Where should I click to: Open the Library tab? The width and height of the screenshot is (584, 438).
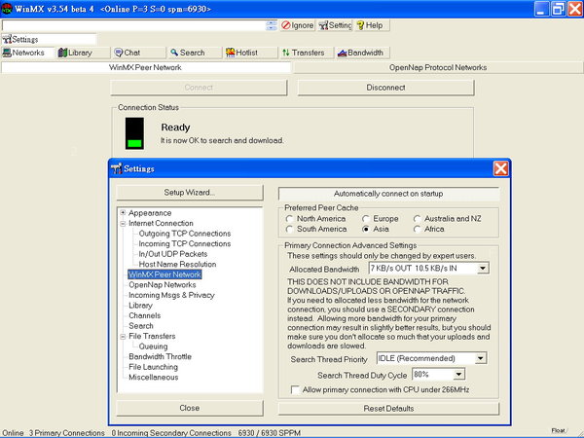(84, 53)
